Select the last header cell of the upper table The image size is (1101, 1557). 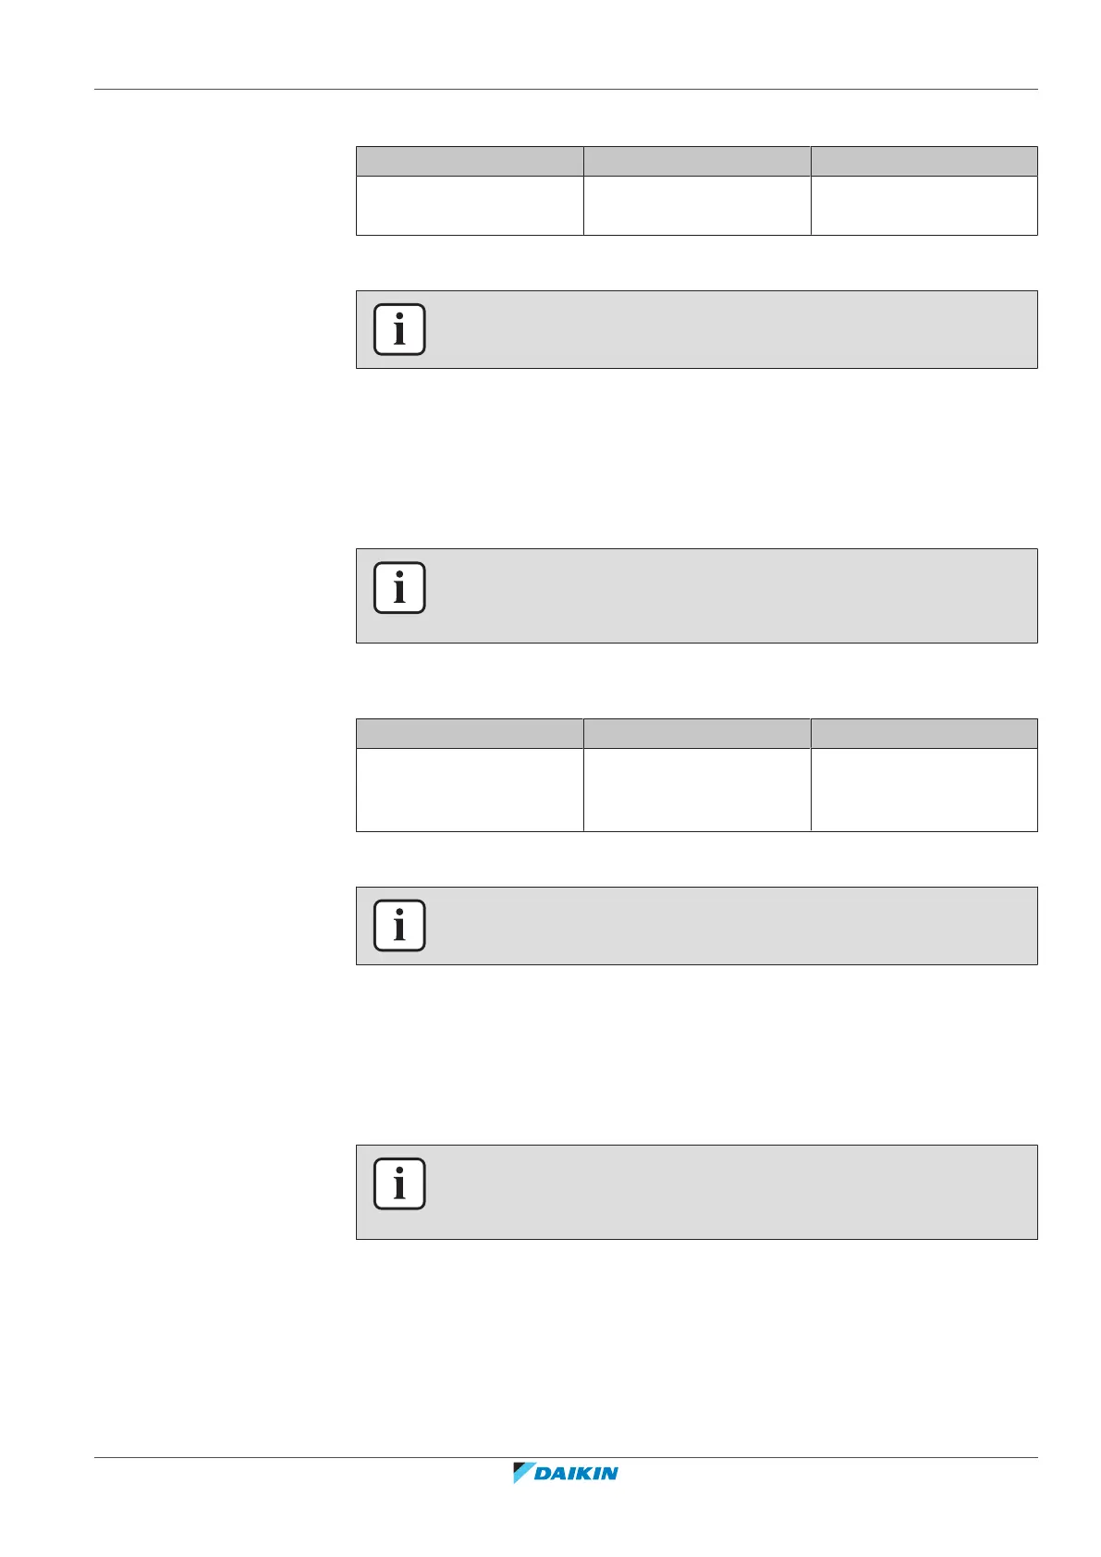pos(924,161)
